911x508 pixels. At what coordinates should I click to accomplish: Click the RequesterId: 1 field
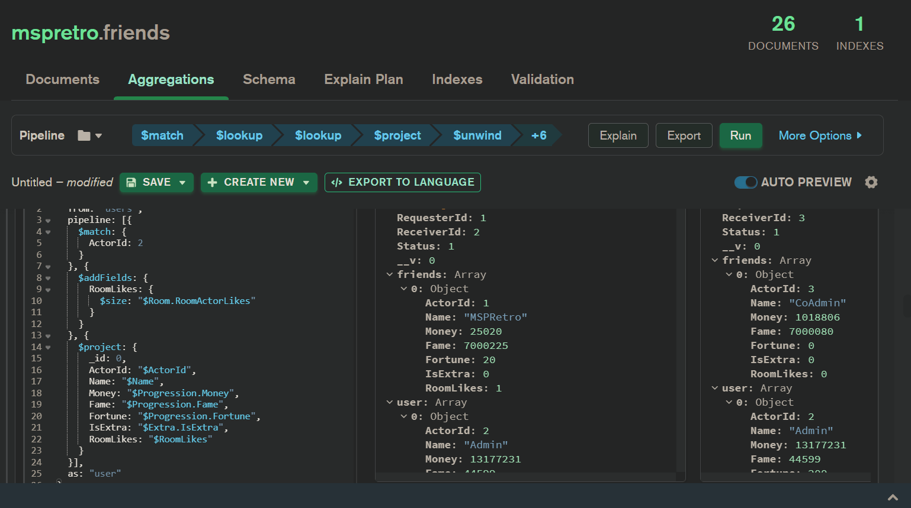[x=441, y=218]
